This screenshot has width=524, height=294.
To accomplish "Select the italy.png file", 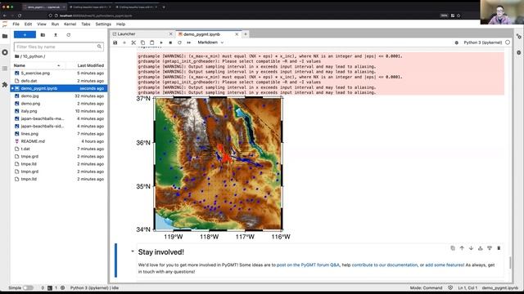I will (x=59, y=111).
